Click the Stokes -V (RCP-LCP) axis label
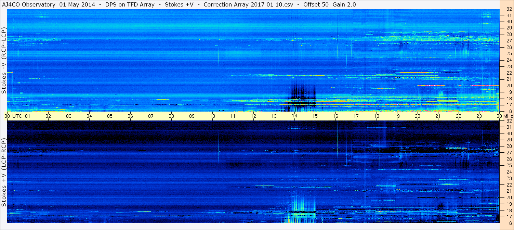Viewport: 514px width, 230px height. tap(4, 60)
